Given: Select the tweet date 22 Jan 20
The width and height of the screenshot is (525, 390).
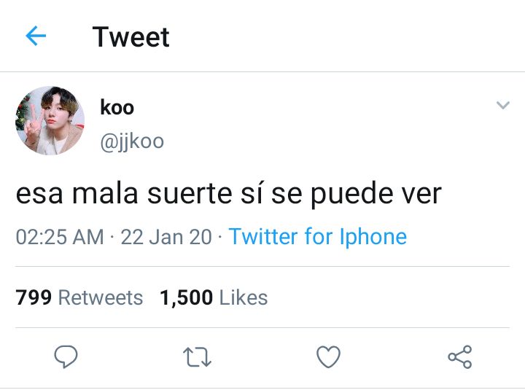Looking at the screenshot, I should pos(166,237).
